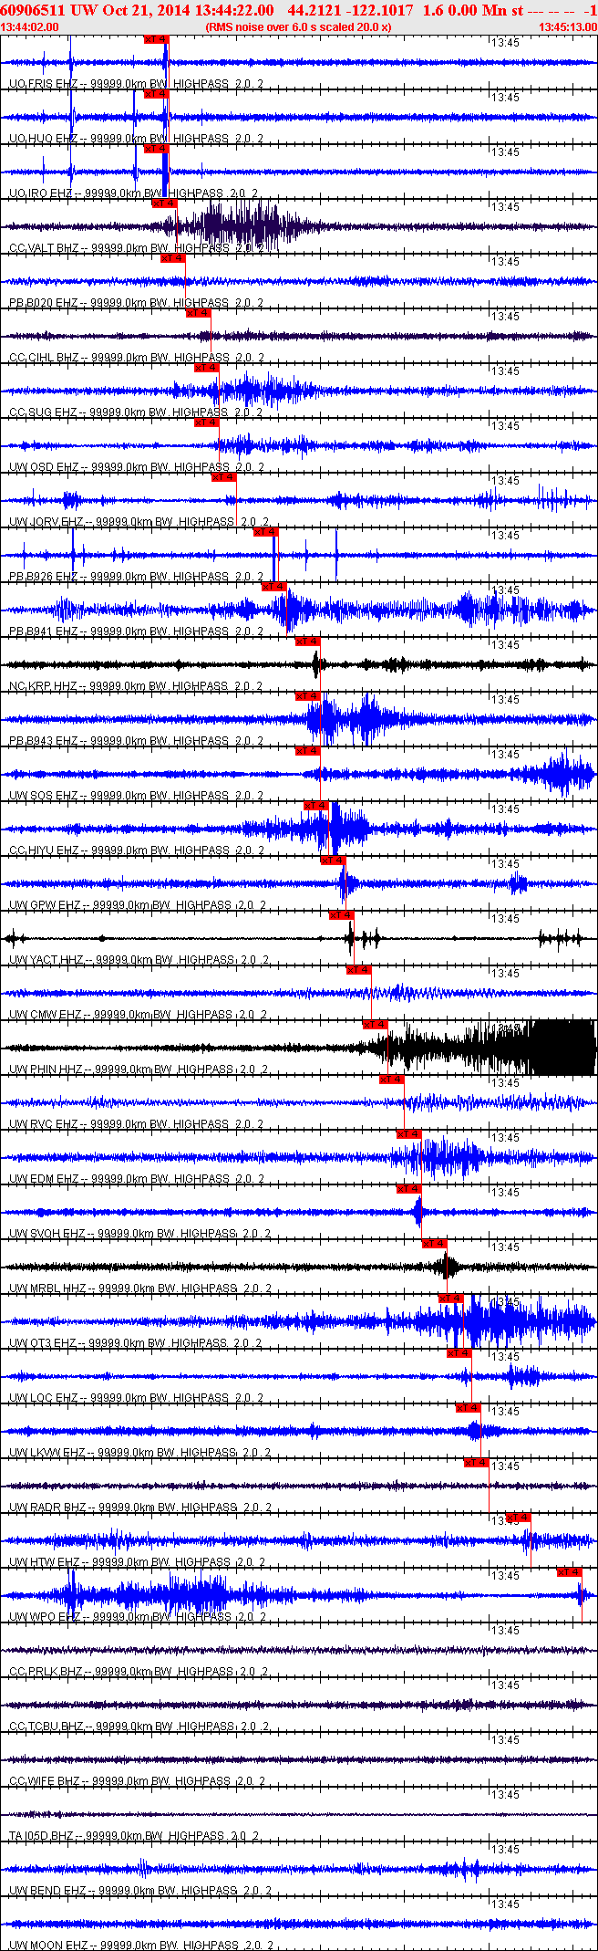This screenshot has height=1951, width=598.
Task: Select the UW.MRBL HHZ station label
Action: point(139,1288)
